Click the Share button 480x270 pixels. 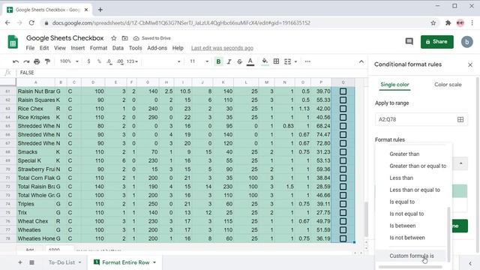[436, 42]
